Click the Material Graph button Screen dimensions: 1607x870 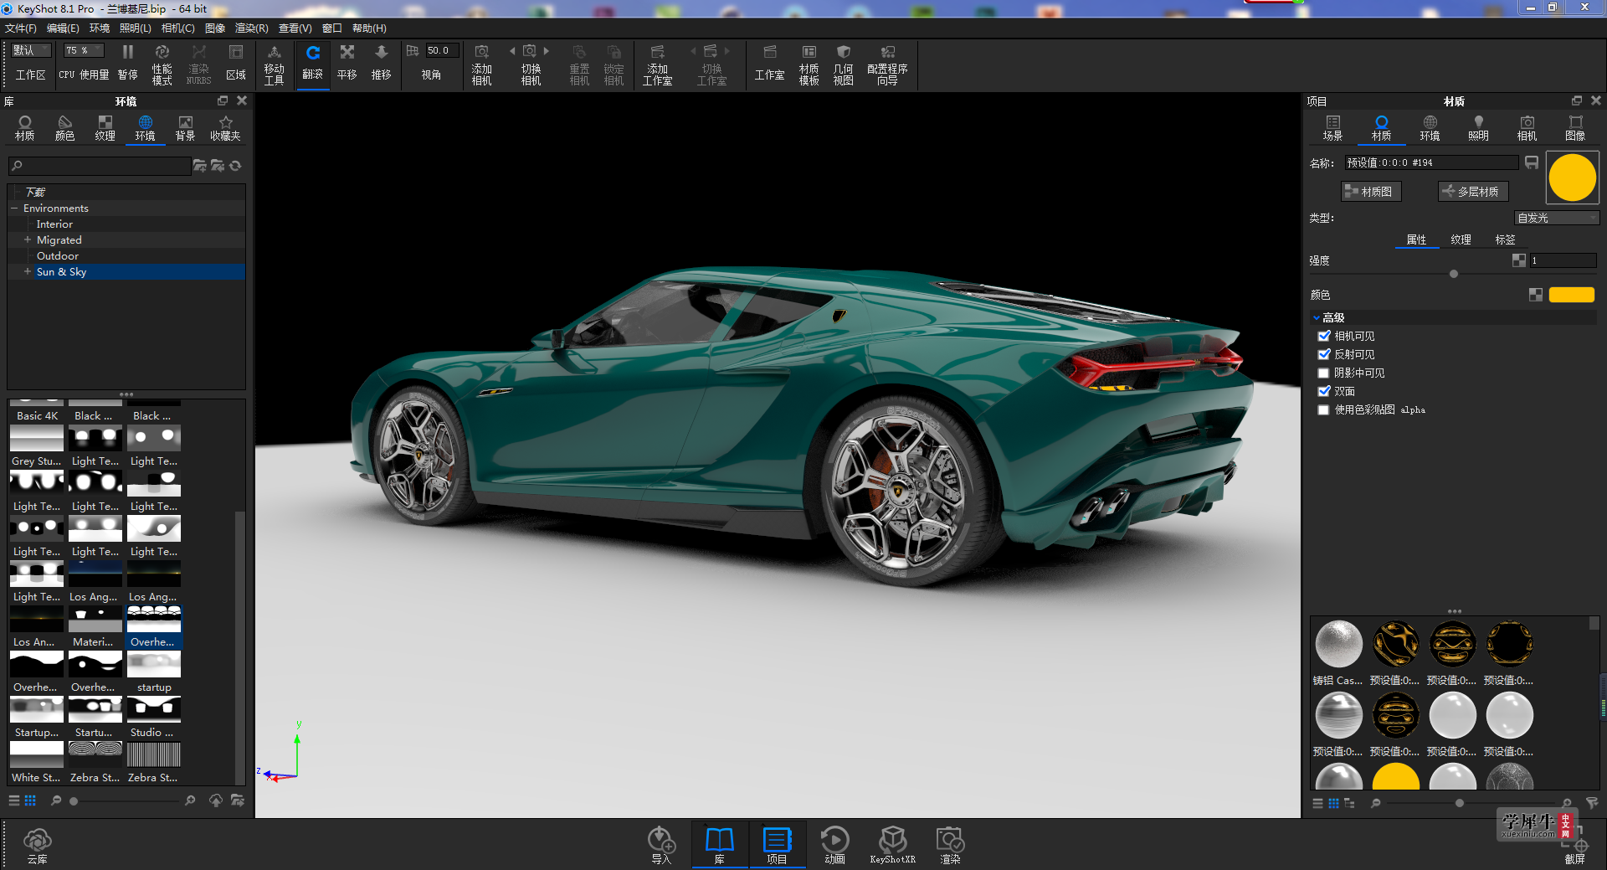click(x=1370, y=192)
